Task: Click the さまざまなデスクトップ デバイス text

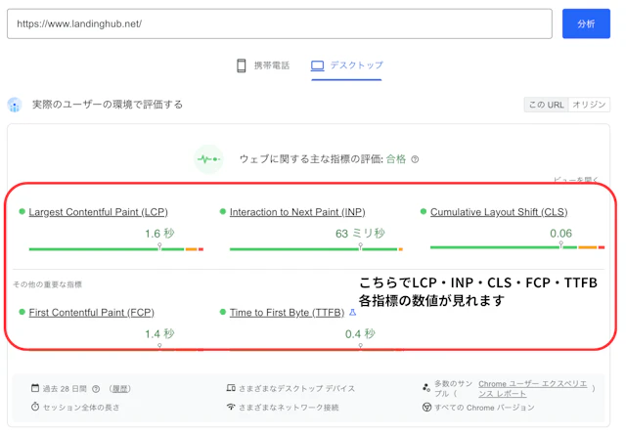Action: [x=296, y=388]
